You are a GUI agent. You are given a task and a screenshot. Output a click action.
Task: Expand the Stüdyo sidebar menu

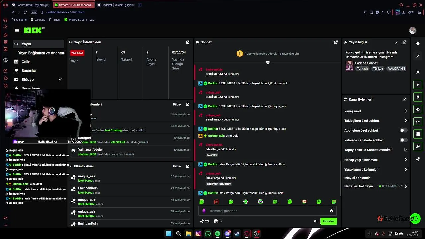[x=60, y=80]
